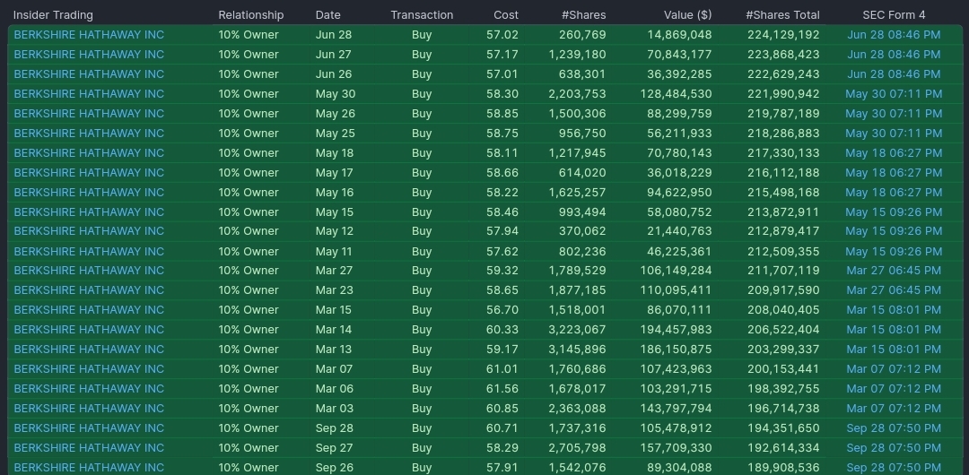This screenshot has width=969, height=475.
Task: Click the Transaction column header
Action: pos(422,15)
